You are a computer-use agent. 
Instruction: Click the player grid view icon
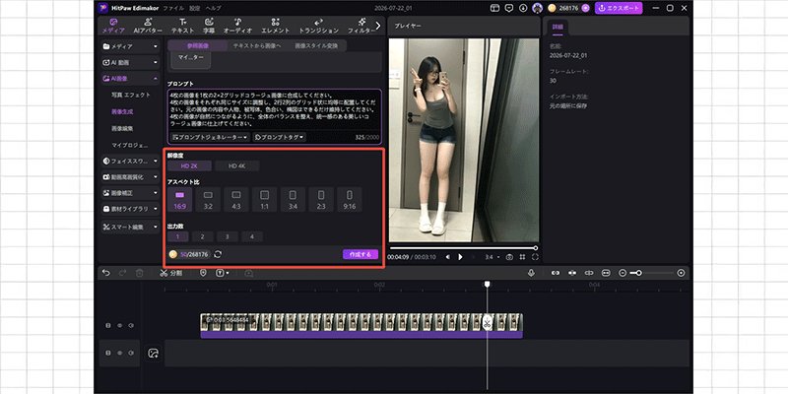coord(522,257)
